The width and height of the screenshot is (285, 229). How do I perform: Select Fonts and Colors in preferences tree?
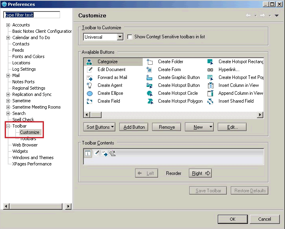[x=28, y=56]
